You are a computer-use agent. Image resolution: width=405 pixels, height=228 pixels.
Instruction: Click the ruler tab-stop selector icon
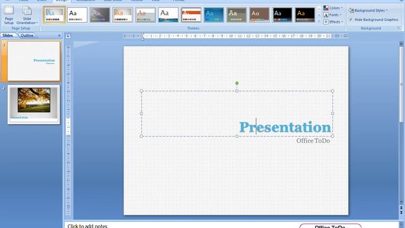point(68,36)
